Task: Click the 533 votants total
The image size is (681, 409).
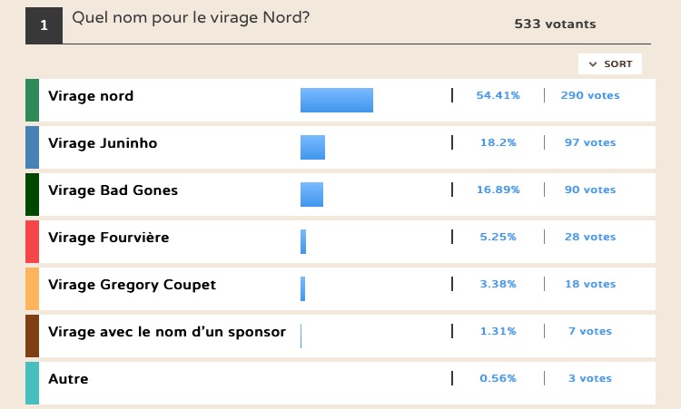Action: point(555,24)
